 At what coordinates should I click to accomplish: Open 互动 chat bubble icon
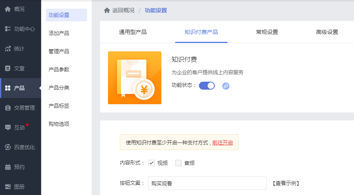pyautogui.click(x=8, y=127)
